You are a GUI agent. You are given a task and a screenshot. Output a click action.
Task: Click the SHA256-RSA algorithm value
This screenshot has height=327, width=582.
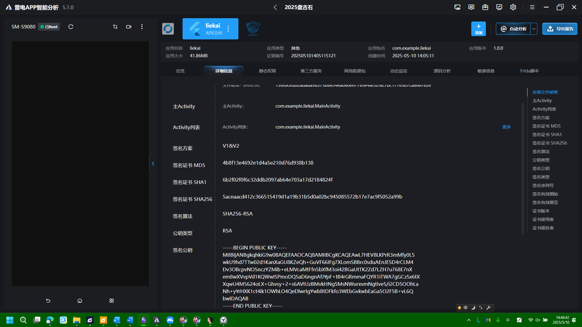coord(237,214)
